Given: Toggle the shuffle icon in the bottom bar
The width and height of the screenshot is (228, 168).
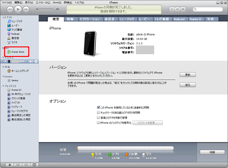Looking at the screenshot, I should [18, 165].
